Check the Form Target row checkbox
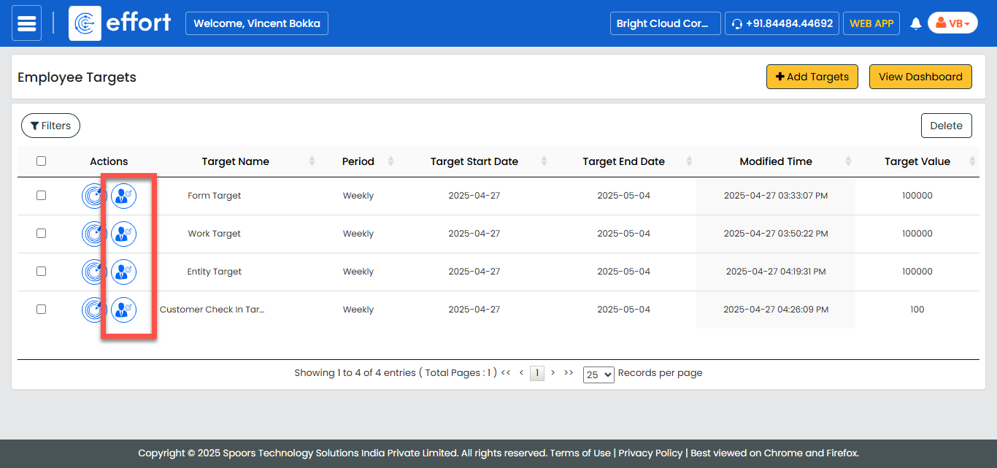This screenshot has width=997, height=468. [x=41, y=196]
